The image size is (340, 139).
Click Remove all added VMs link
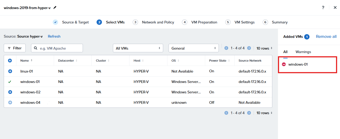(326, 37)
